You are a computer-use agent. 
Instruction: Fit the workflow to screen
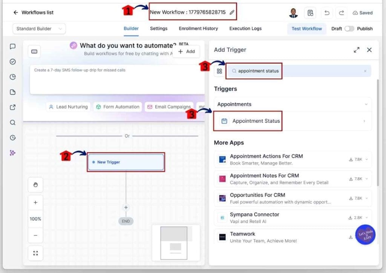pos(35,253)
